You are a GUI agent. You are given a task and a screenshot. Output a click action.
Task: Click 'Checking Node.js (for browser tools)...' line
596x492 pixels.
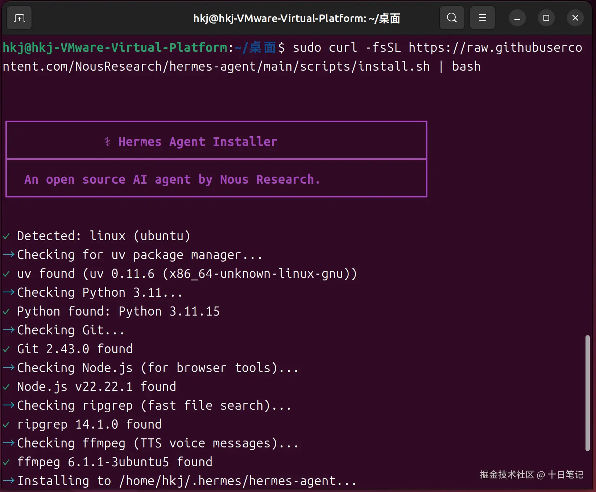158,368
